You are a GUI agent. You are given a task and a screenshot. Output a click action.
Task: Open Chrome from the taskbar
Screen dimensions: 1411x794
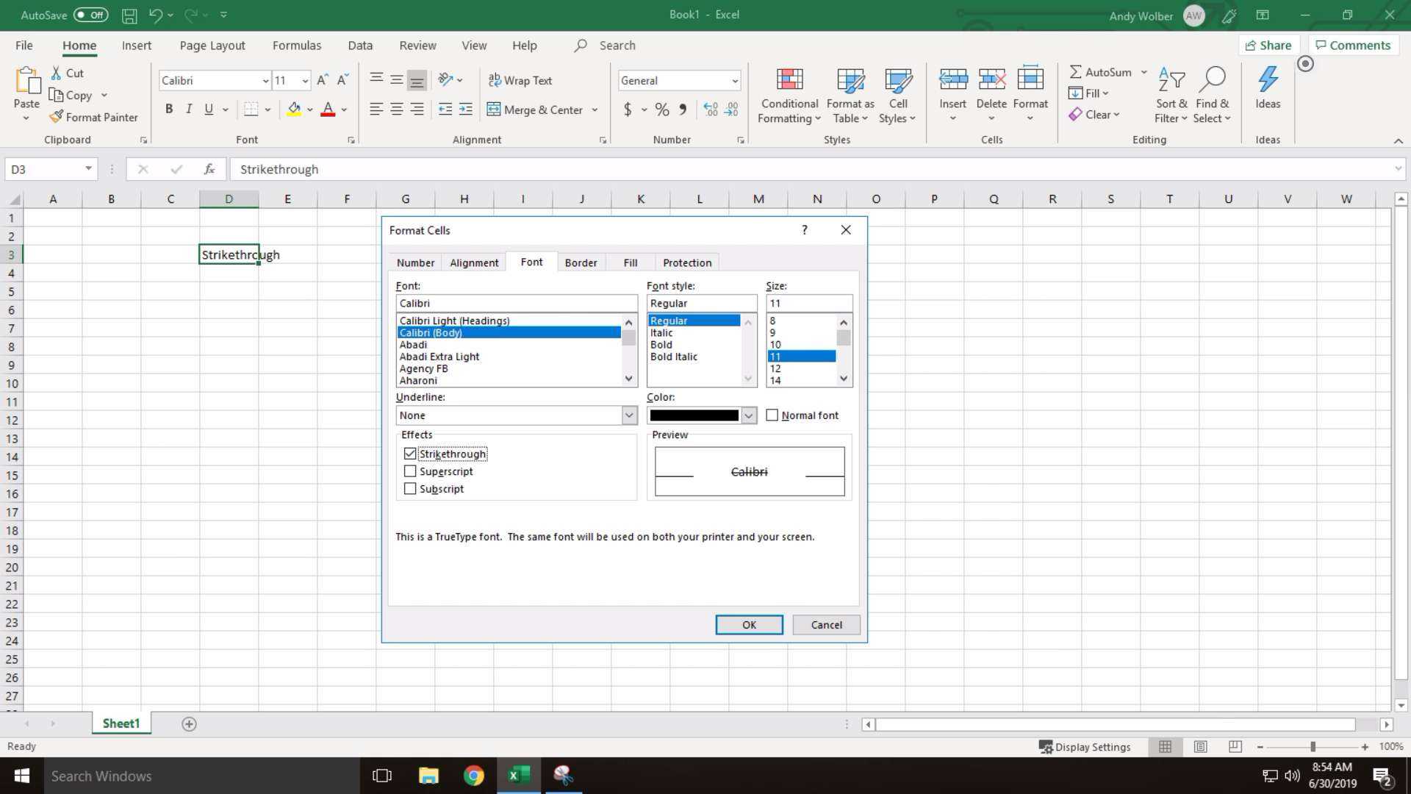click(x=474, y=776)
